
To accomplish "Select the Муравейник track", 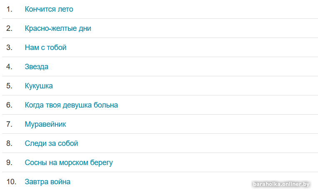I will (45, 124).
